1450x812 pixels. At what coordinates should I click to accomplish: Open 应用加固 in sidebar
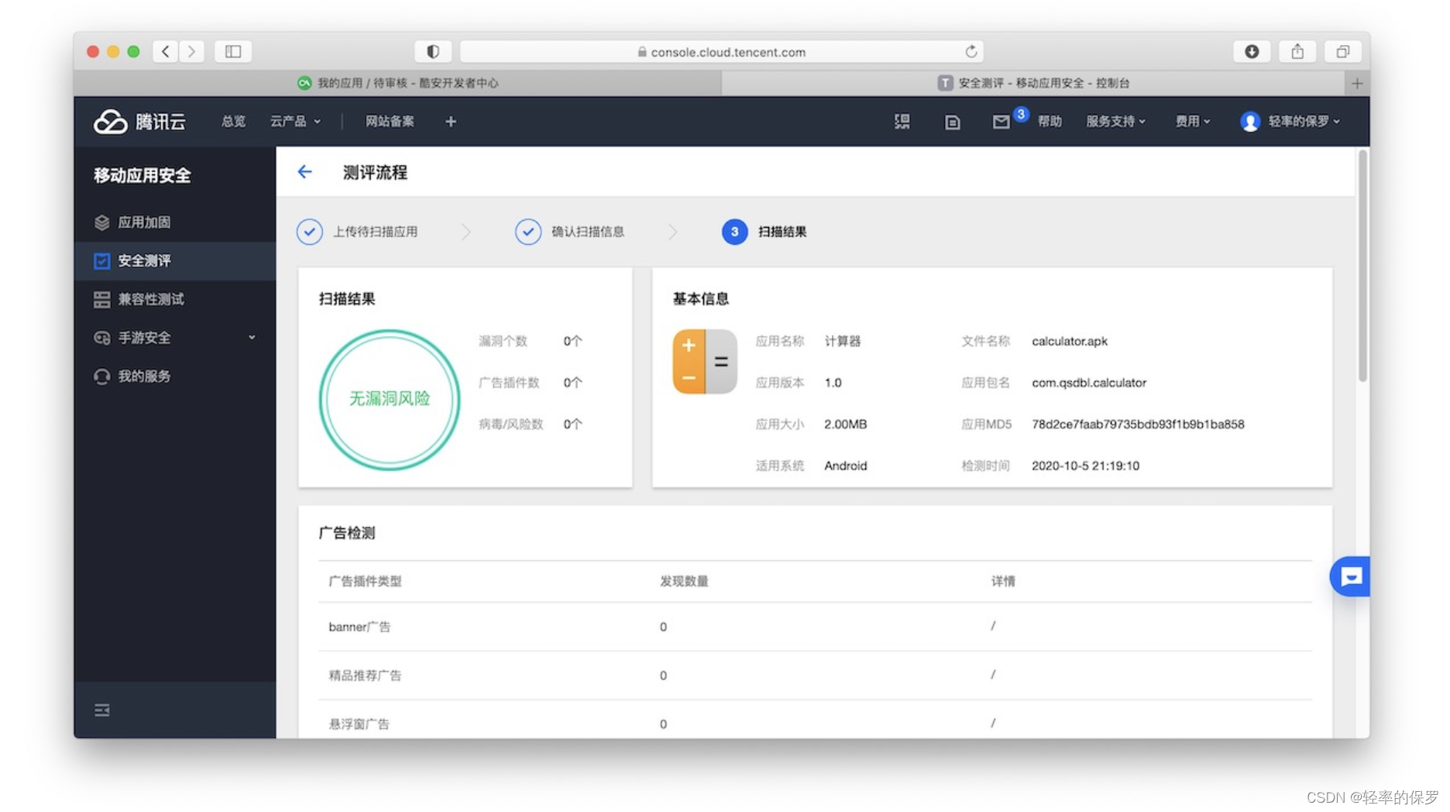(x=175, y=222)
